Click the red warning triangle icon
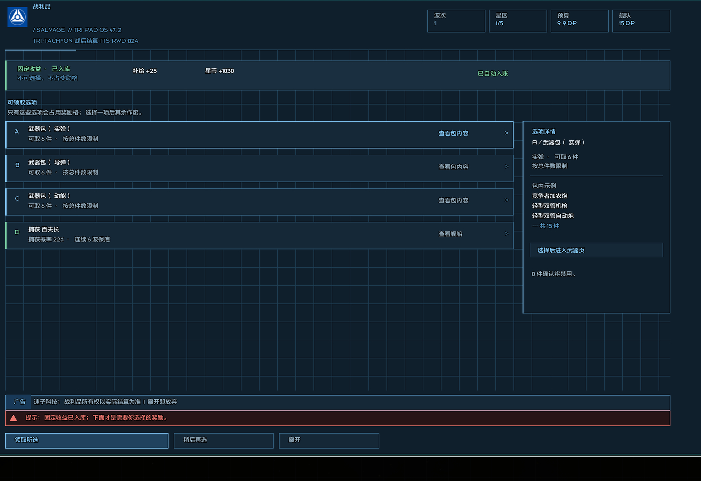The image size is (701, 481). (x=13, y=418)
